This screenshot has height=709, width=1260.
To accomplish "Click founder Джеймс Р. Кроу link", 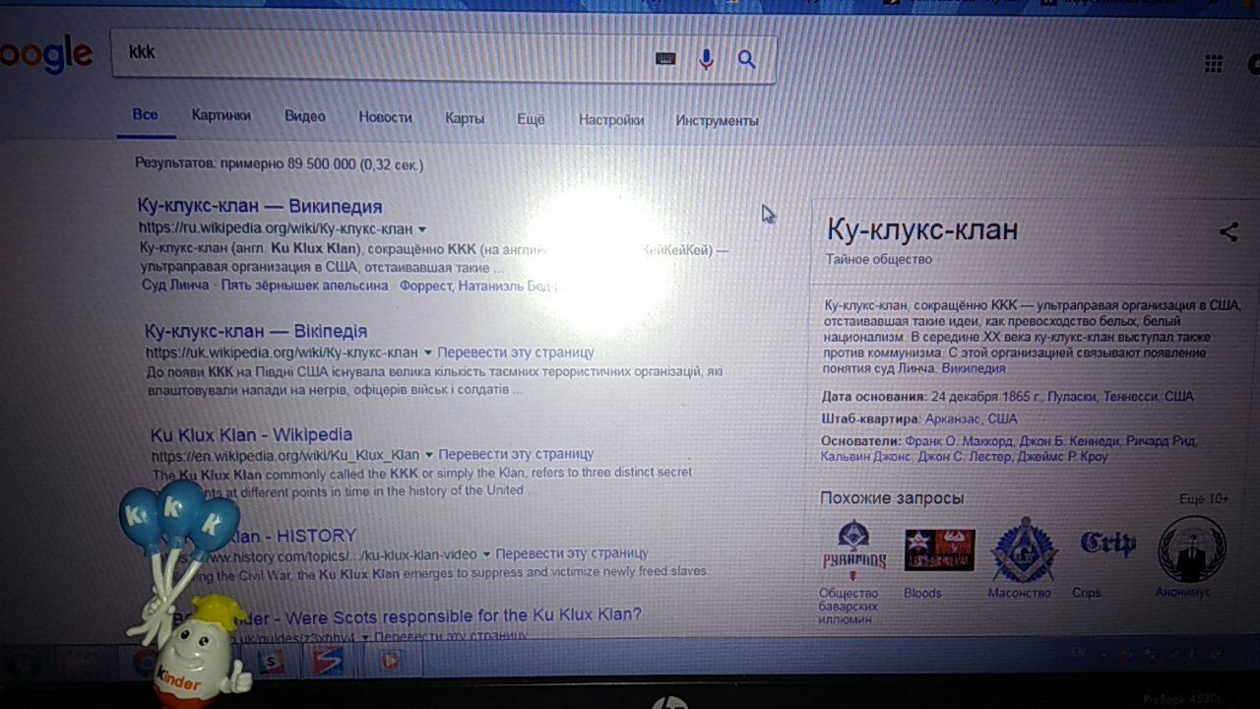I will tap(1062, 457).
